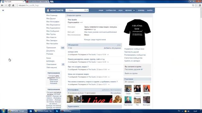Viewport: 202px width, 113px height.
Task: Open Мои Аудиозаписи in sidebar
Action: [53, 28]
